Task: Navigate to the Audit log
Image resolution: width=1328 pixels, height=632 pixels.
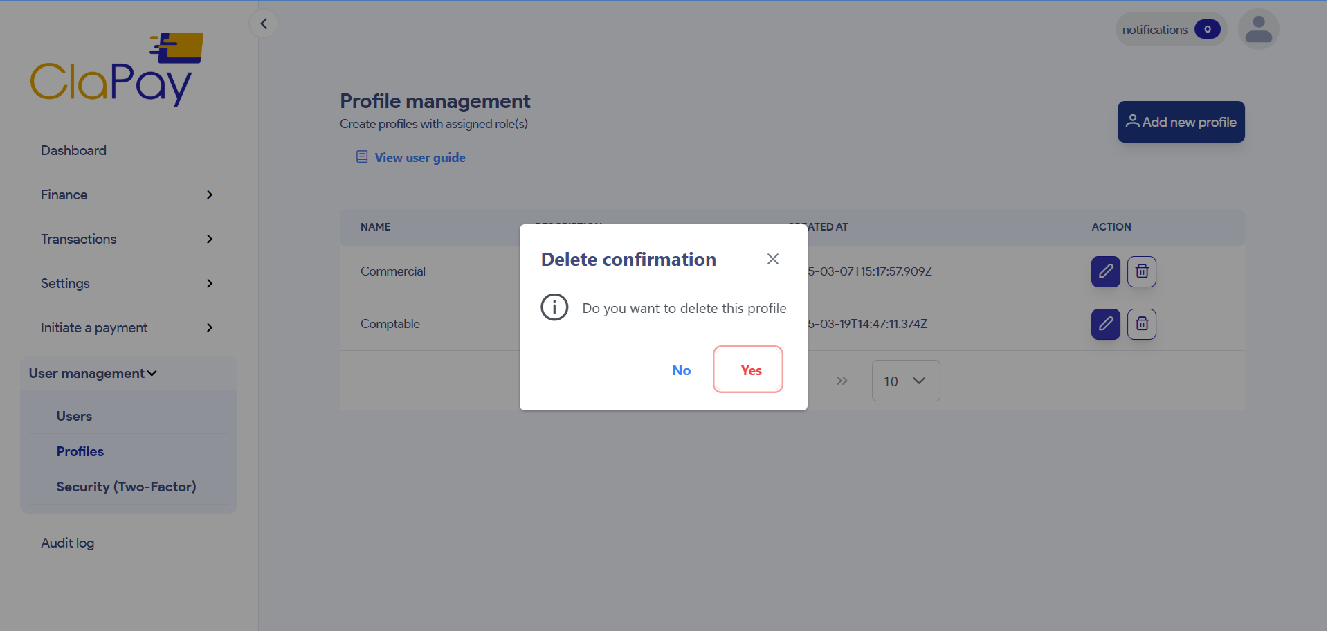Action: pyautogui.click(x=67, y=543)
